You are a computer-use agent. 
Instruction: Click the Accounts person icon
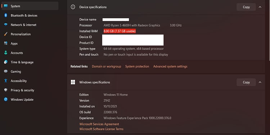point(6,53)
